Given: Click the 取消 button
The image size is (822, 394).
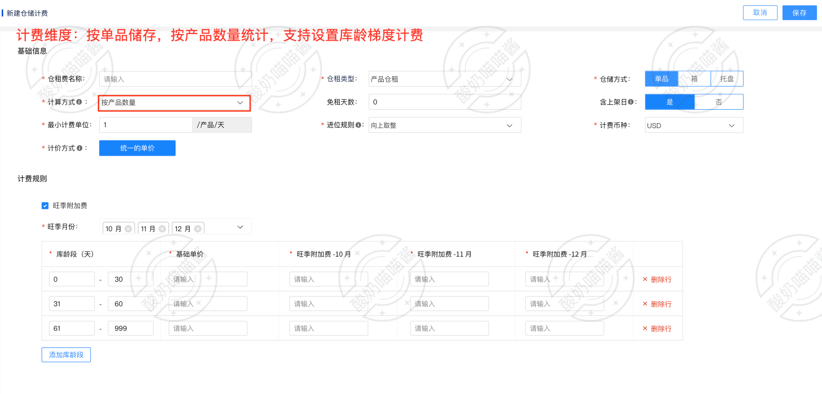Looking at the screenshot, I should pos(760,13).
